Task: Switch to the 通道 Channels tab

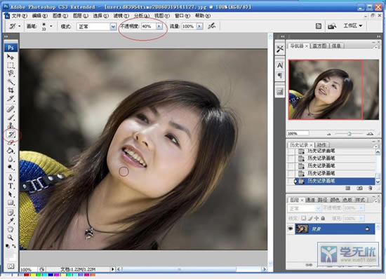Action: coord(310,200)
